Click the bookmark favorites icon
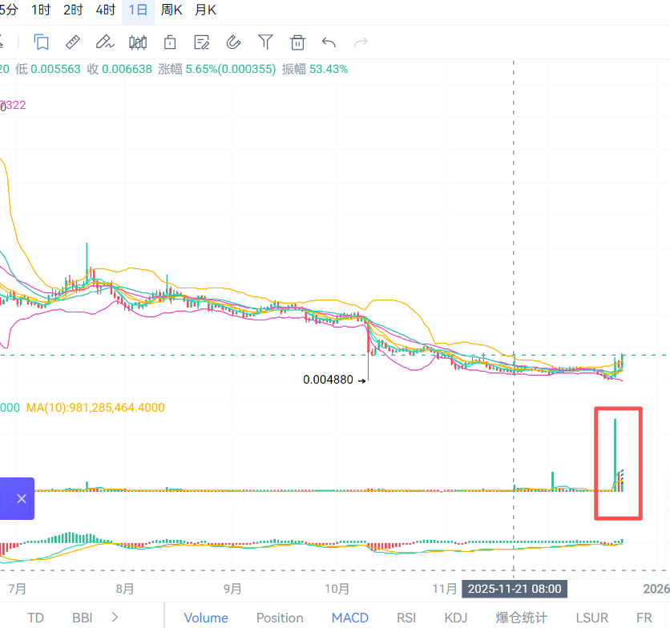Viewport: 670px width, 628px height. tap(41, 42)
